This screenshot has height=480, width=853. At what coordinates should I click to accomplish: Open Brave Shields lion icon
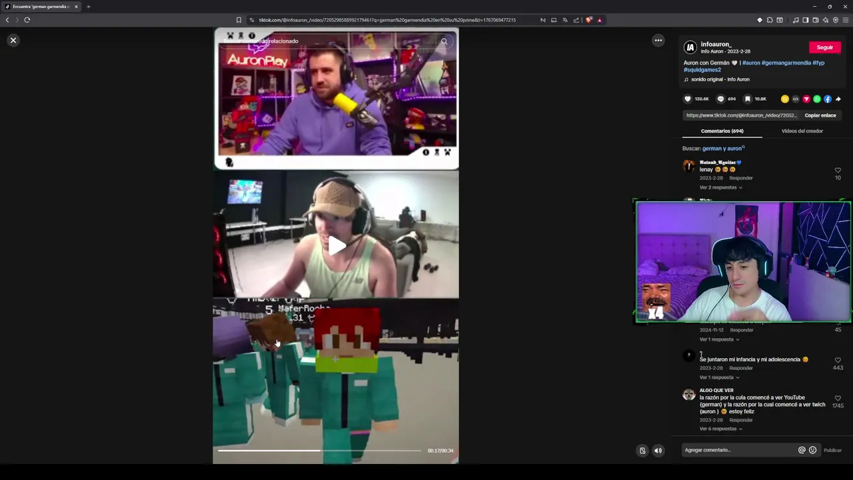[588, 20]
